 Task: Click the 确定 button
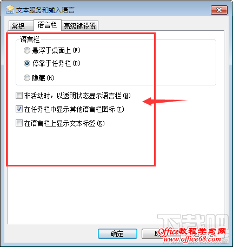click(x=117, y=234)
